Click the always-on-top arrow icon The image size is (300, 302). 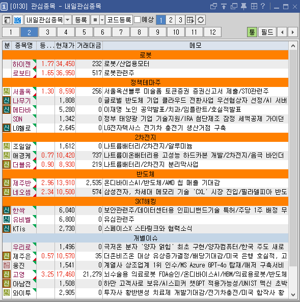click(224, 7)
